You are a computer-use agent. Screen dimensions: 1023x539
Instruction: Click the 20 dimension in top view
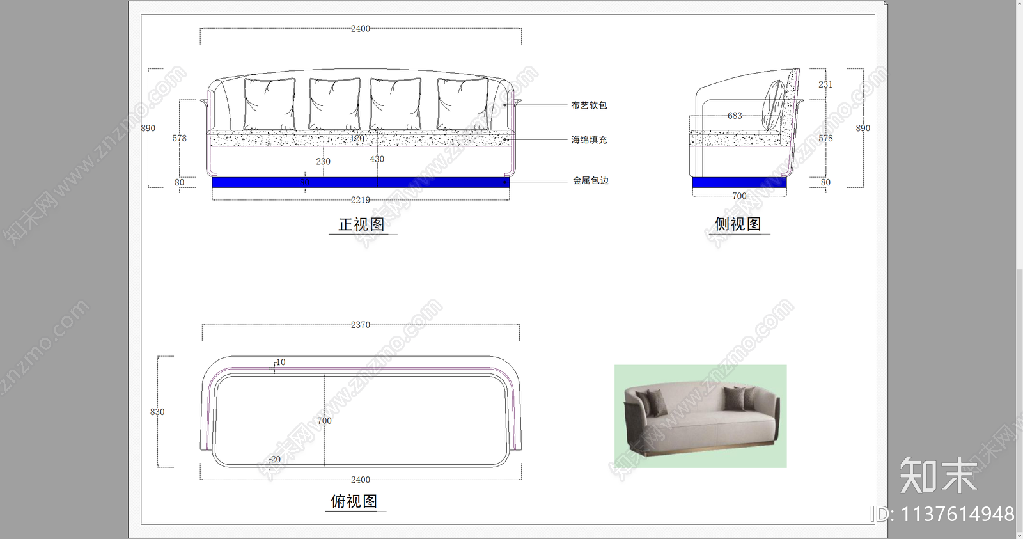click(276, 459)
